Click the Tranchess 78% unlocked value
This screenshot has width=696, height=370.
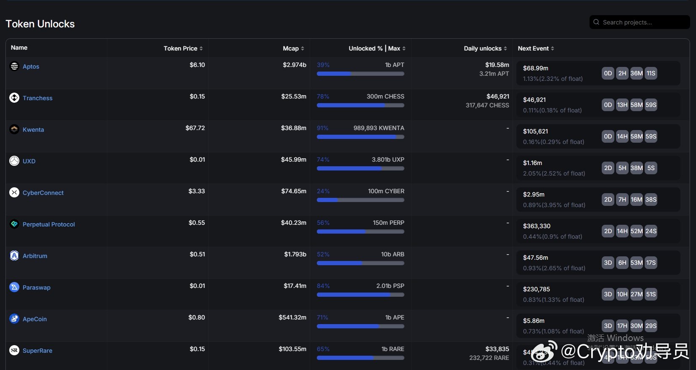[x=323, y=96]
